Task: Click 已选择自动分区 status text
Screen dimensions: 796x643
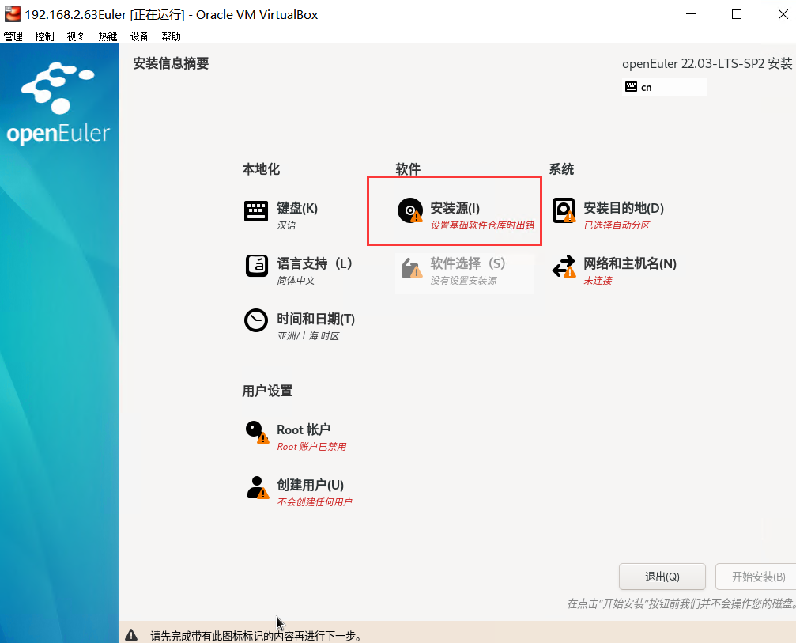Action: point(617,225)
